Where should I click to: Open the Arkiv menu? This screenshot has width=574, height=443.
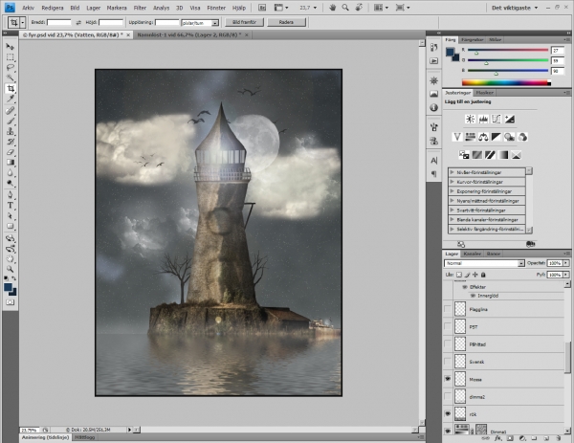point(28,8)
